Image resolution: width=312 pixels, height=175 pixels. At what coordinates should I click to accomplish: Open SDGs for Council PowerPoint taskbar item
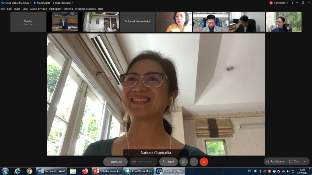click(x=107, y=171)
